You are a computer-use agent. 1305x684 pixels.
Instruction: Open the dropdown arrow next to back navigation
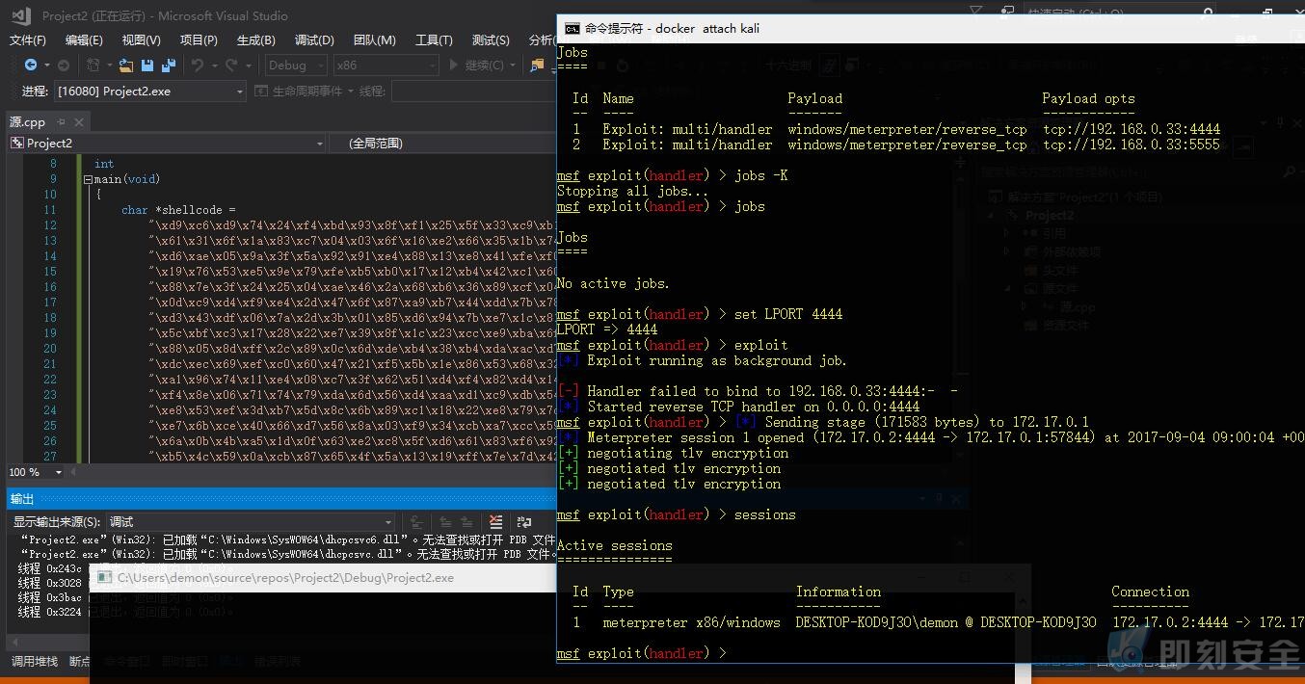(x=45, y=65)
